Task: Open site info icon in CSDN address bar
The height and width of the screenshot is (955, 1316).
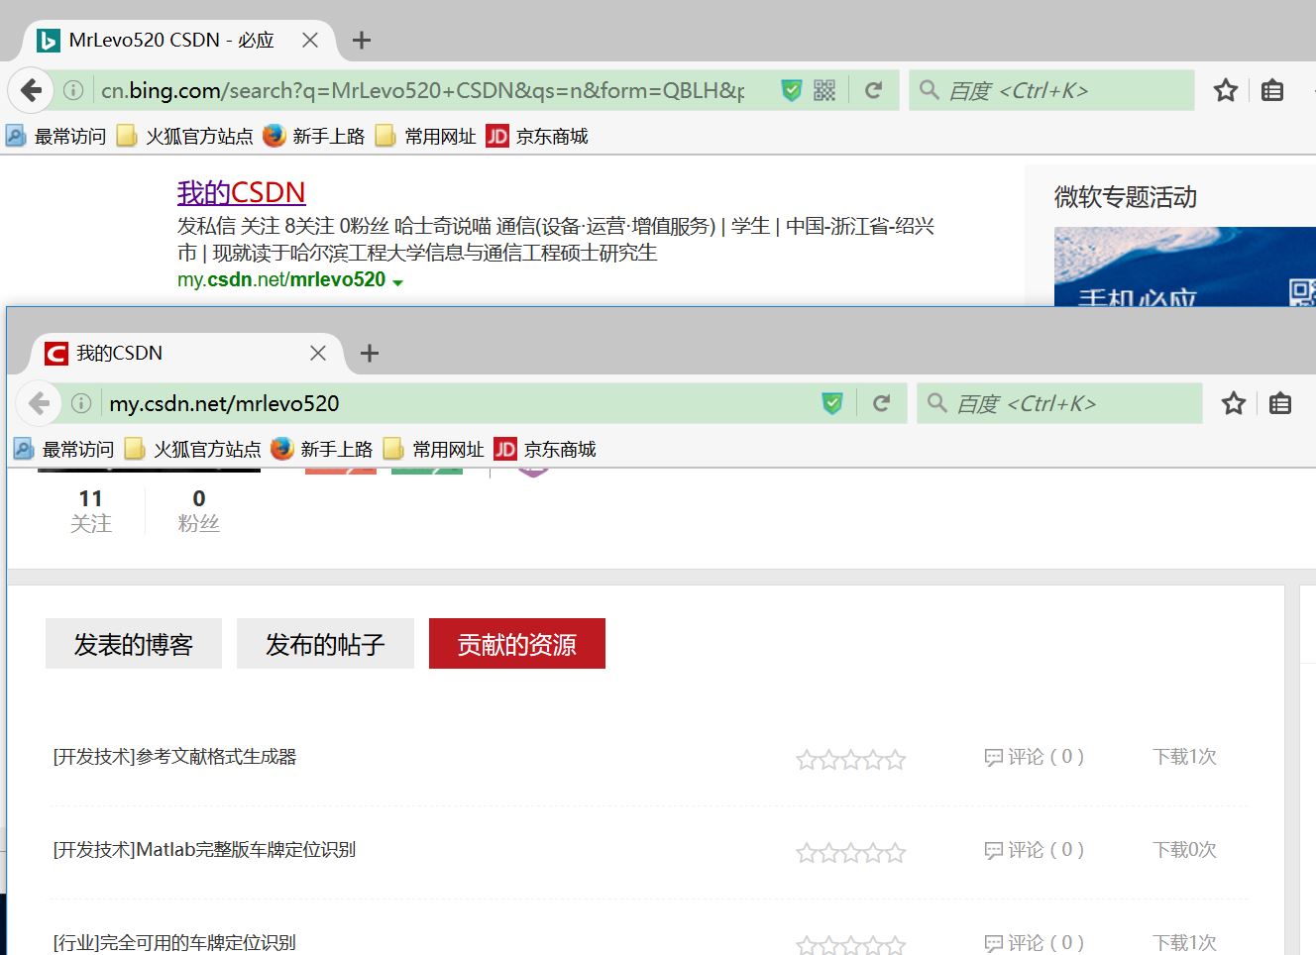Action: tap(81, 404)
